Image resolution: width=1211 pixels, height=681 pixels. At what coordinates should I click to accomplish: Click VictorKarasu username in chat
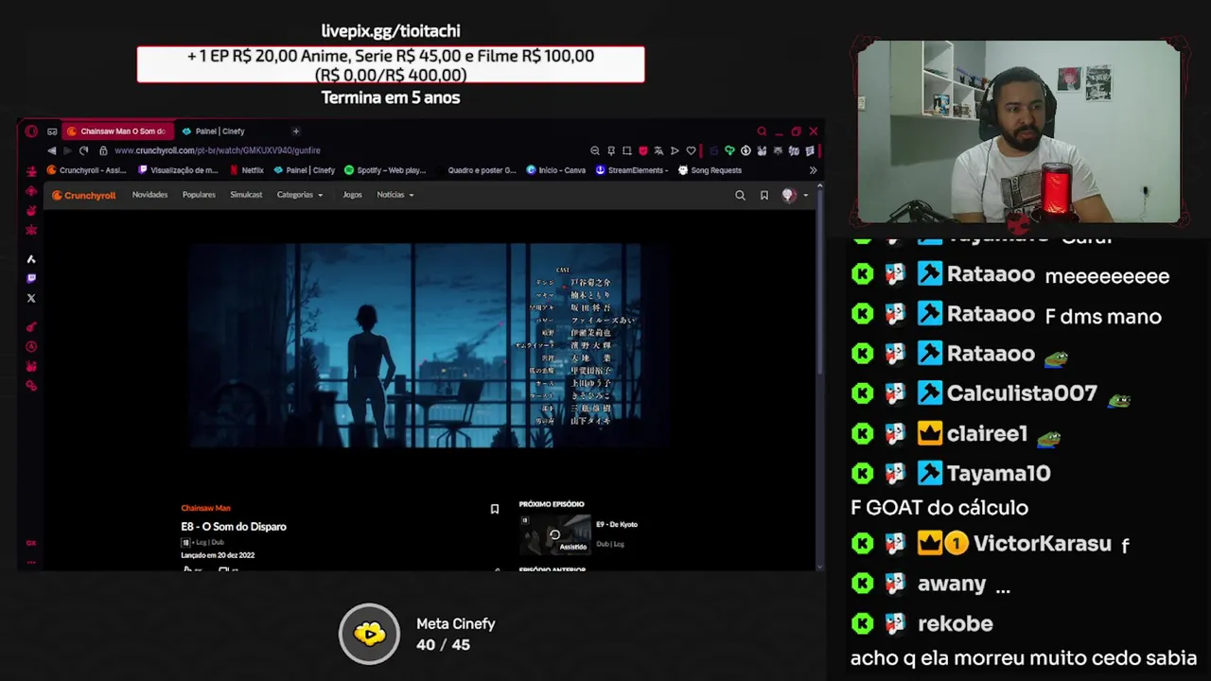(x=1042, y=543)
